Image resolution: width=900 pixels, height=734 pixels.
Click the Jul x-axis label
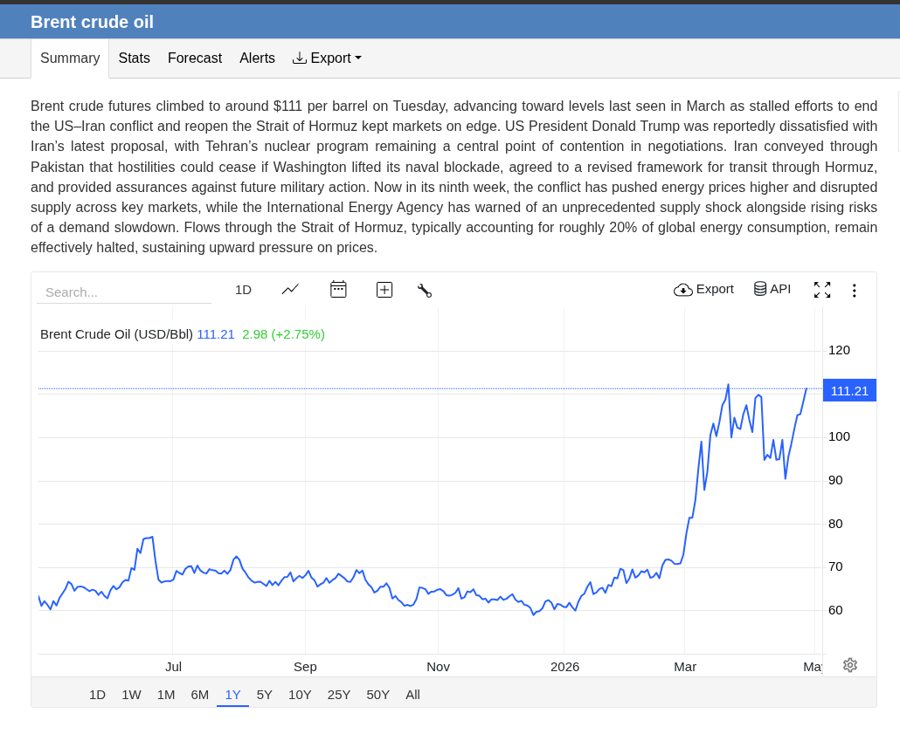pyautogui.click(x=173, y=667)
